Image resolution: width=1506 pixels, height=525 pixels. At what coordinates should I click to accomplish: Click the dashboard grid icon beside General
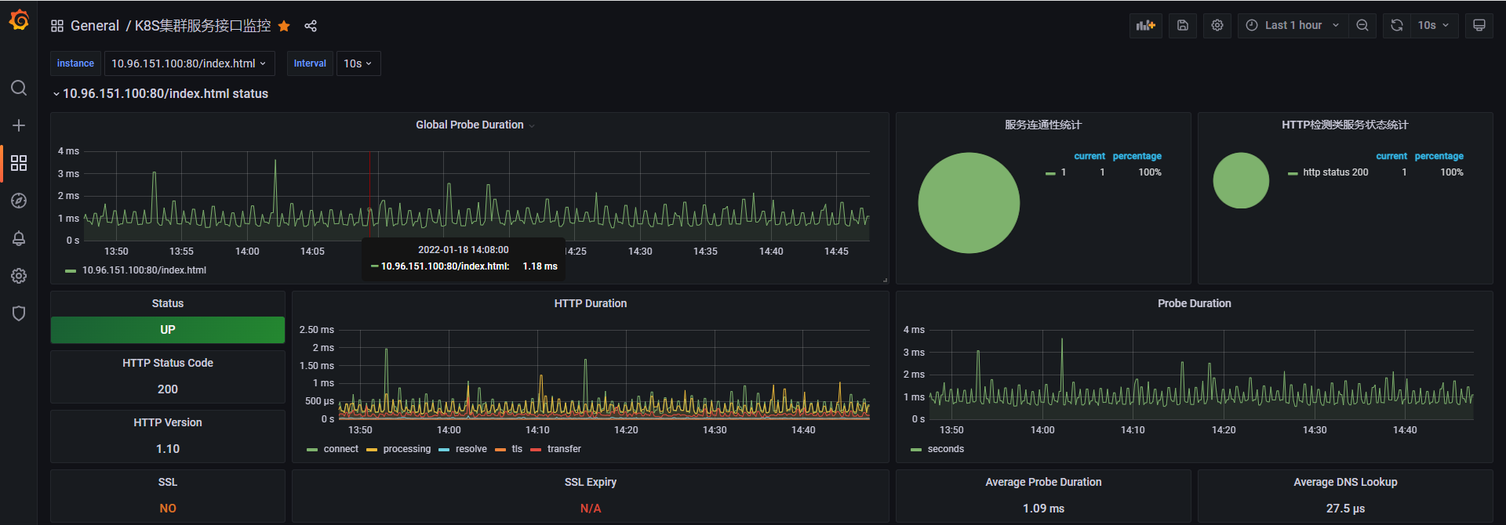(57, 26)
